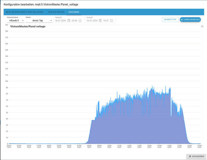This screenshot has height=160, width=207.
Task: Click the Endzeit time value 19:07
Action: [106, 20]
